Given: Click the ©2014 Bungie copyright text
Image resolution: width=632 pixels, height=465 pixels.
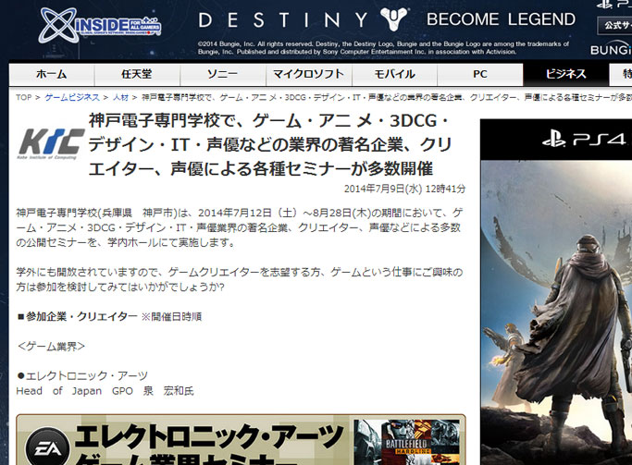Looking at the screenshot, I should click(383, 47).
